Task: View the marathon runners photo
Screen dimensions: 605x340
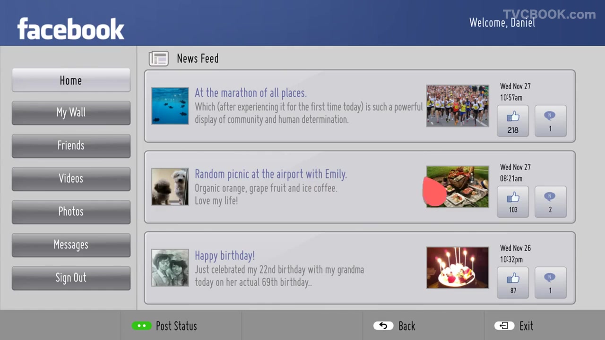Action: point(458,106)
